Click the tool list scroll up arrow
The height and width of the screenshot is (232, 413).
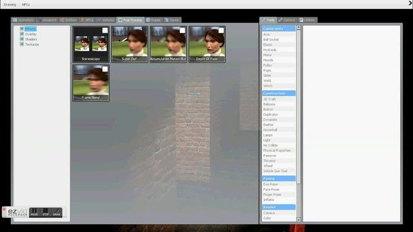[298, 28]
